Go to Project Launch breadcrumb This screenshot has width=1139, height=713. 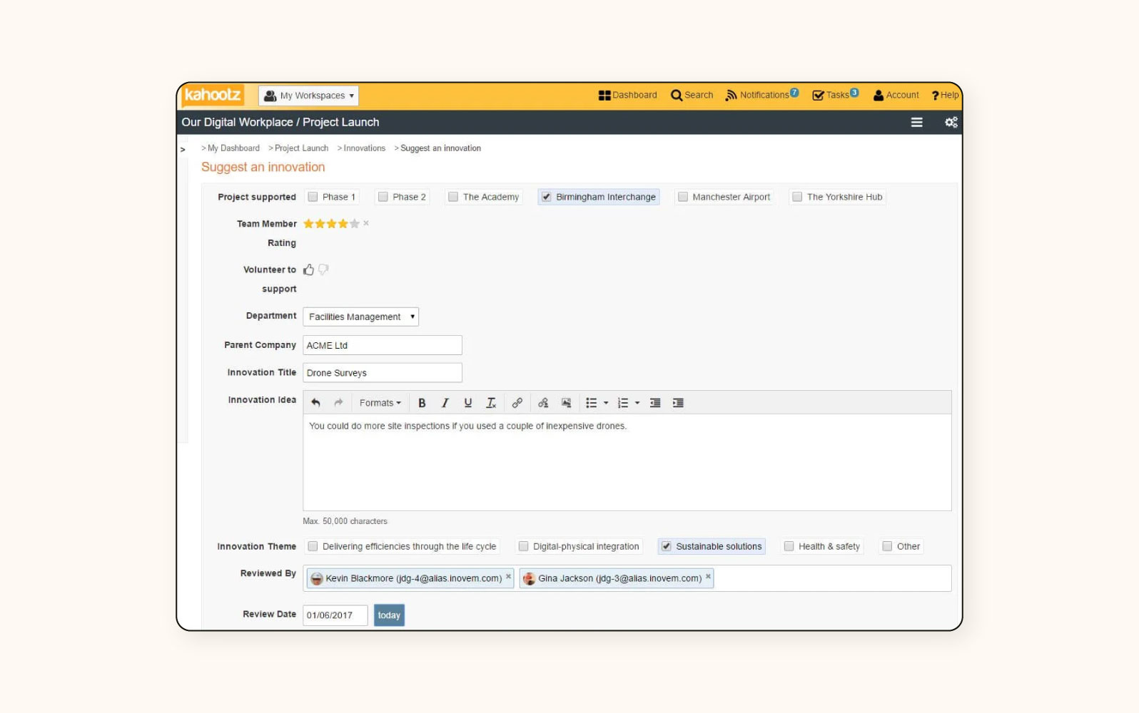301,148
